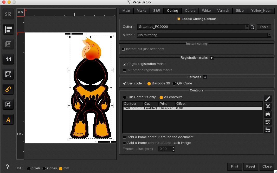Image resolution: width=277 pixels, height=173 pixels.
Task: Click the printer icon beside the contour list
Action: tap(268, 114)
